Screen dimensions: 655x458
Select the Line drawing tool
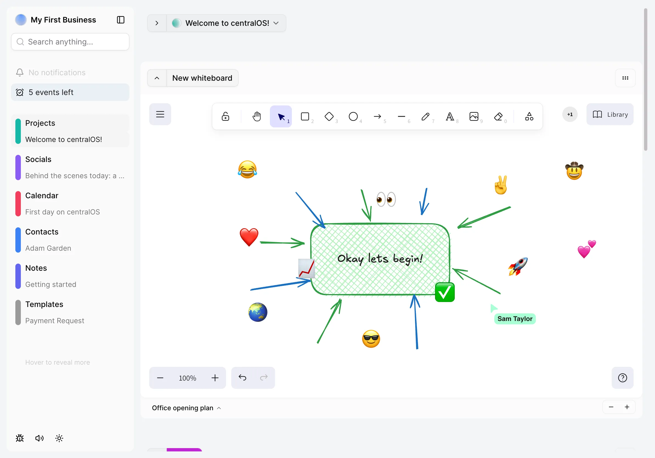[x=401, y=116]
